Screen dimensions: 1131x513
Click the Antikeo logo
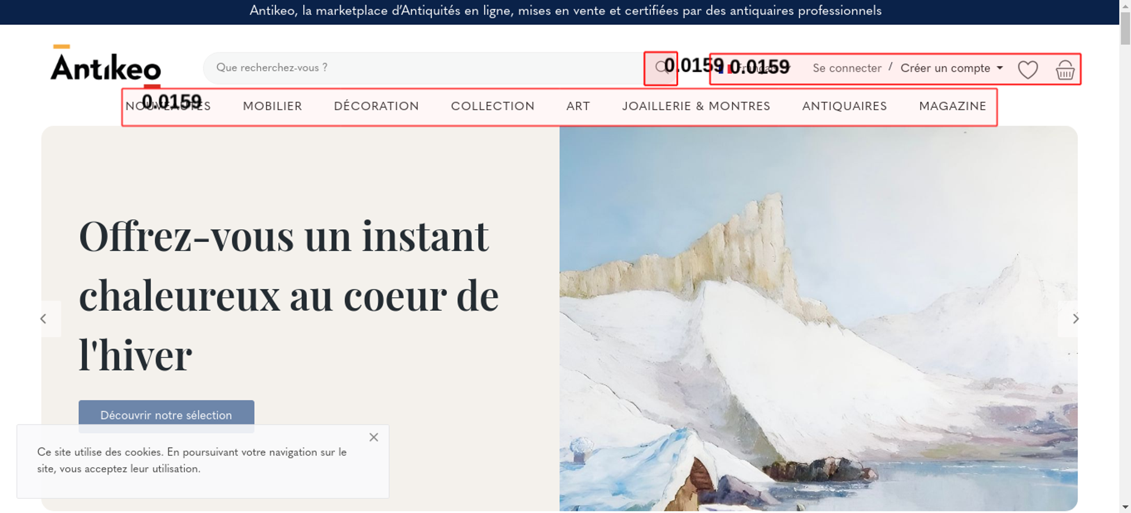[x=106, y=66]
